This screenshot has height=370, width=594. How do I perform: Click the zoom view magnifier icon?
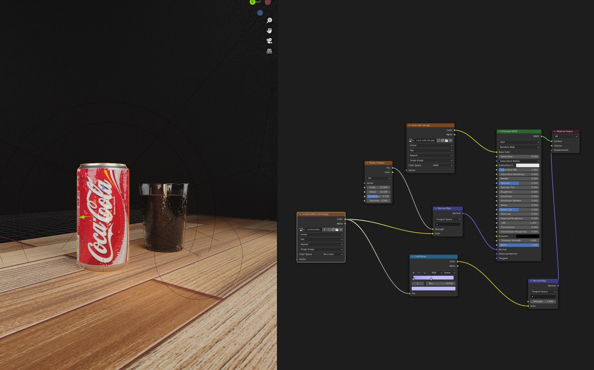(269, 20)
